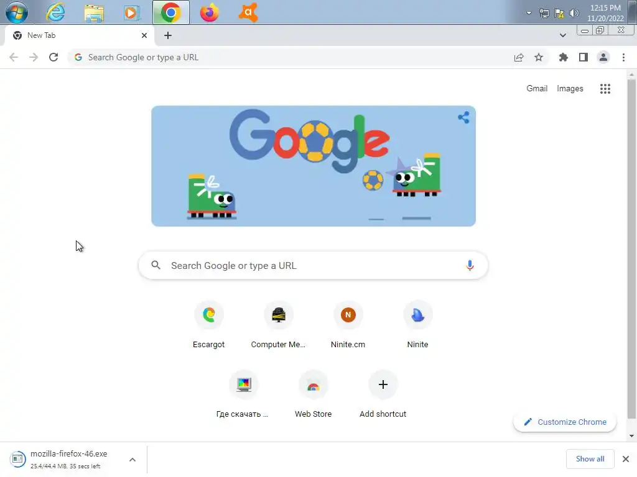Open the clock showing 12:15 PM
Image resolution: width=637 pixels, height=477 pixels.
[605, 13]
